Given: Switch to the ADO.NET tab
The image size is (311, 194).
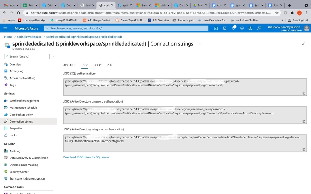Looking at the screenshot, I should [69, 65].
